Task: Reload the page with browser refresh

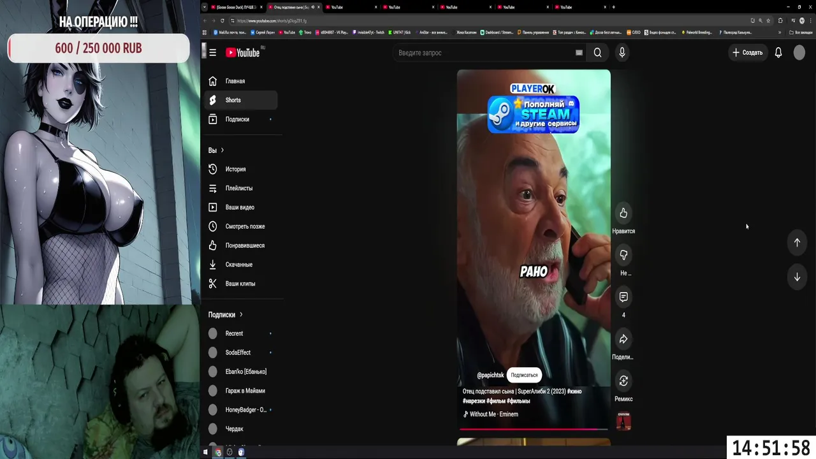Action: point(222,20)
